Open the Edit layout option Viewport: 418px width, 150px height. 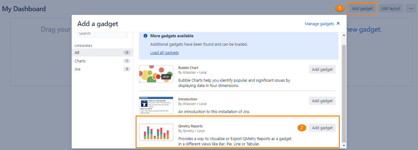coord(391,8)
